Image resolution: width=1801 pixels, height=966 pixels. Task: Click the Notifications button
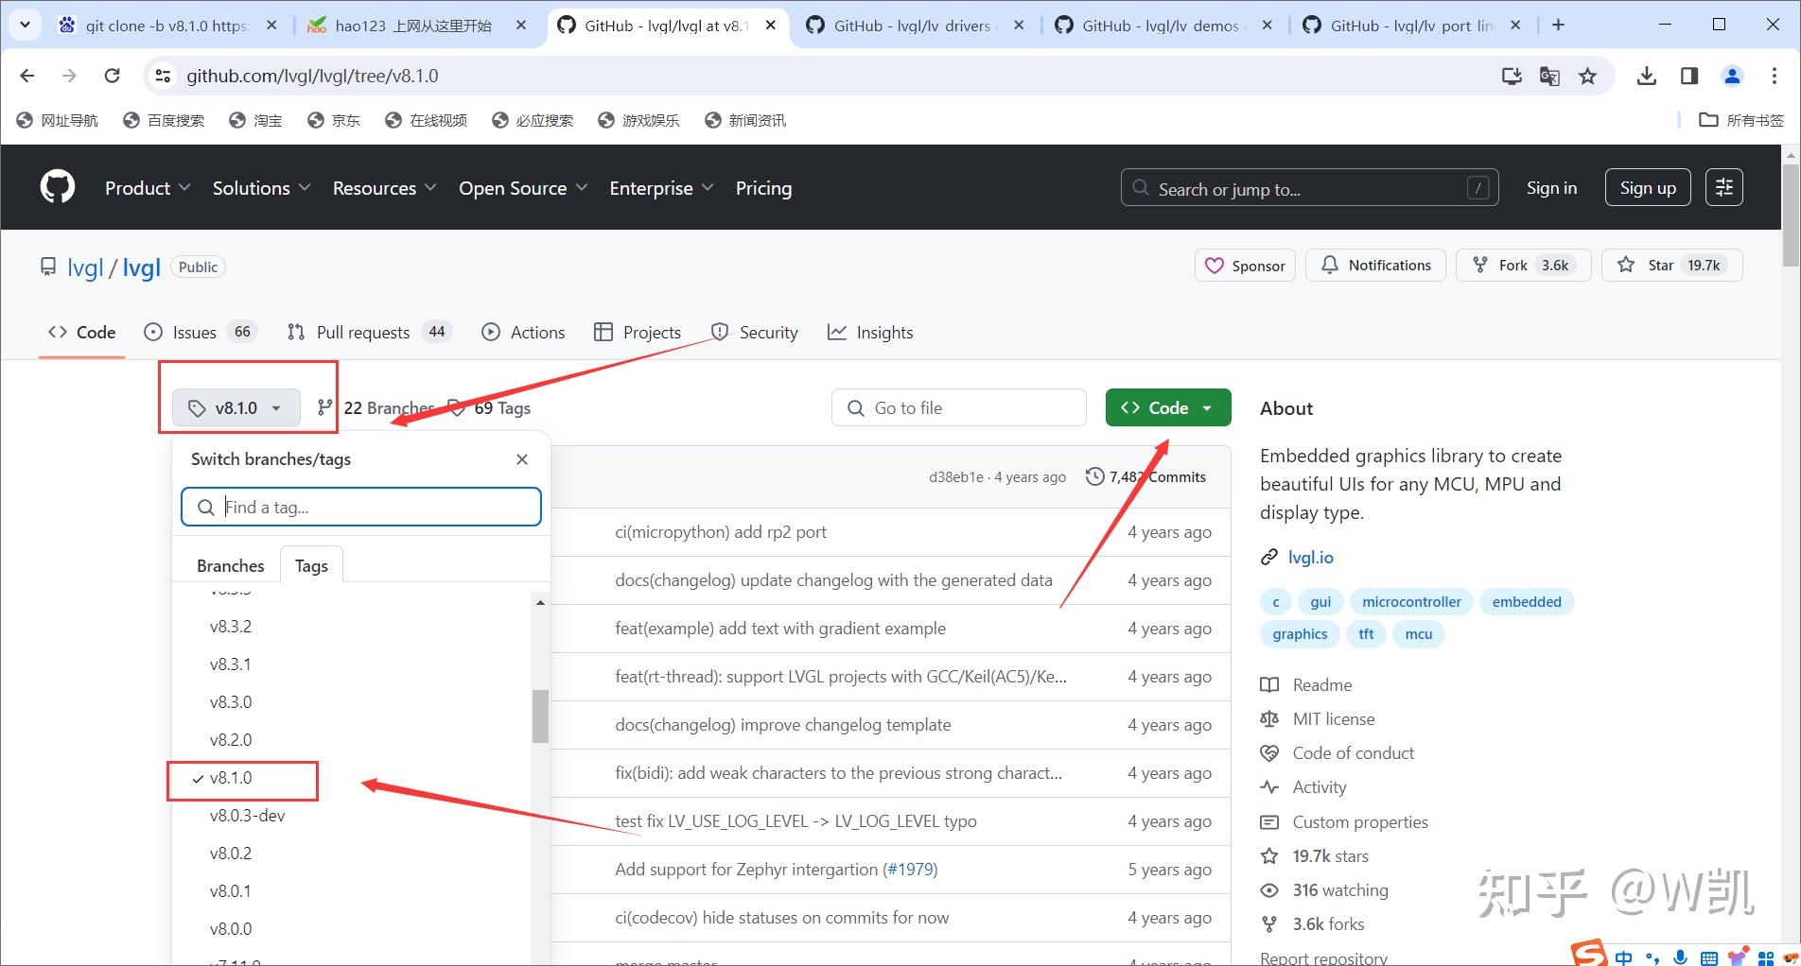click(1375, 265)
